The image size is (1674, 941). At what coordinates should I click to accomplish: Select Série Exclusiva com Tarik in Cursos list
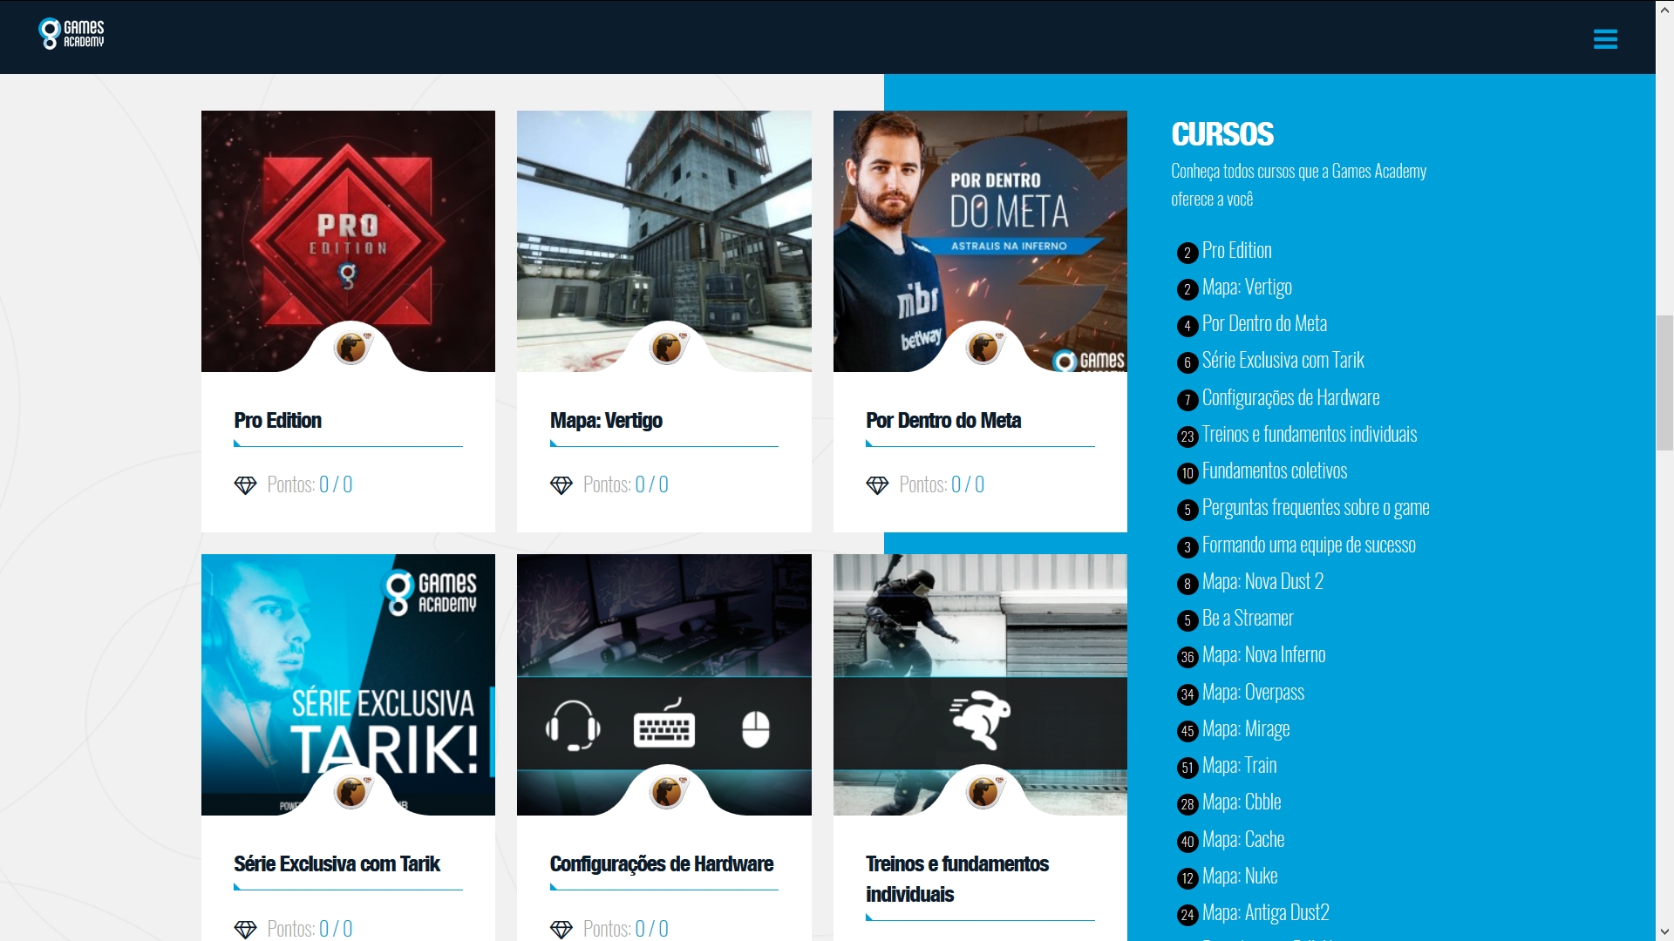pyautogui.click(x=1283, y=361)
